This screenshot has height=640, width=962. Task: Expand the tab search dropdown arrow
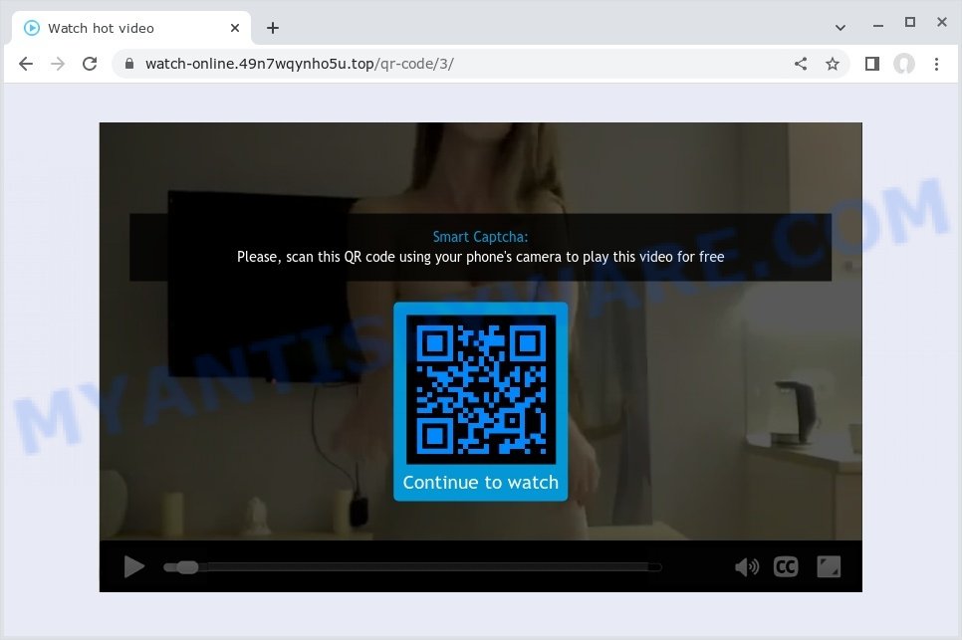[841, 28]
